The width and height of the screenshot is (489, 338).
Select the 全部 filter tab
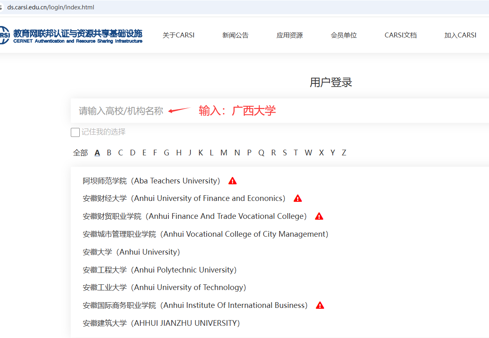click(80, 153)
